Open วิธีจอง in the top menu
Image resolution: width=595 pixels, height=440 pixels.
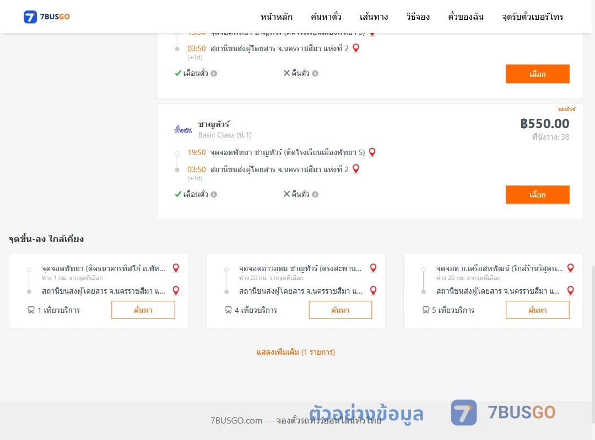418,16
